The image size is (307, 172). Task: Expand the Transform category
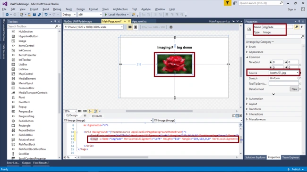(247, 109)
